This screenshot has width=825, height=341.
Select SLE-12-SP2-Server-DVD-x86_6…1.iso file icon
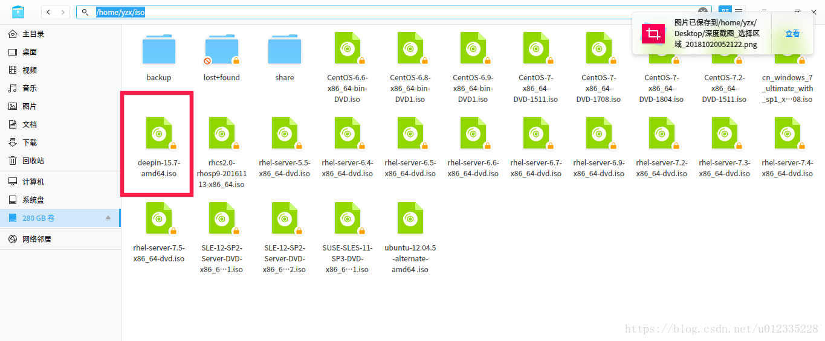[222, 218]
